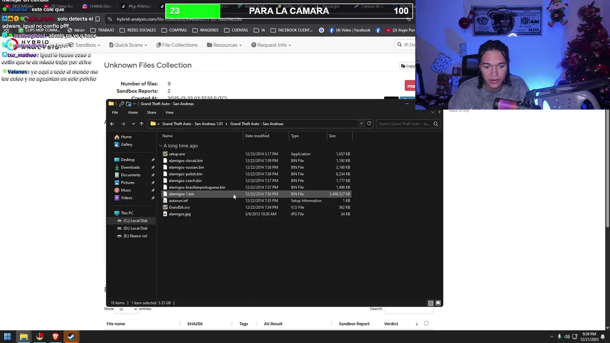Sort files by Type column
Viewport: 610px width, 343px height.
click(x=308, y=136)
